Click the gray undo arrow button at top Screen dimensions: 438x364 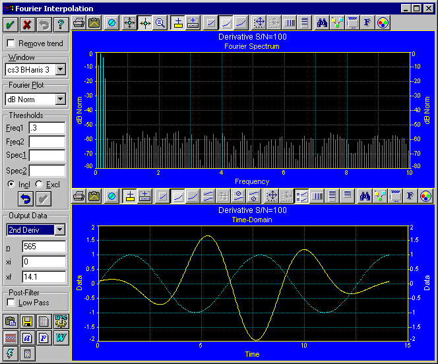click(x=44, y=24)
